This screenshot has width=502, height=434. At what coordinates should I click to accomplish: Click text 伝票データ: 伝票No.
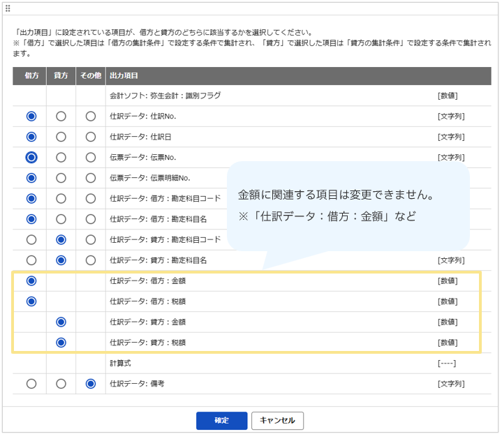143,158
